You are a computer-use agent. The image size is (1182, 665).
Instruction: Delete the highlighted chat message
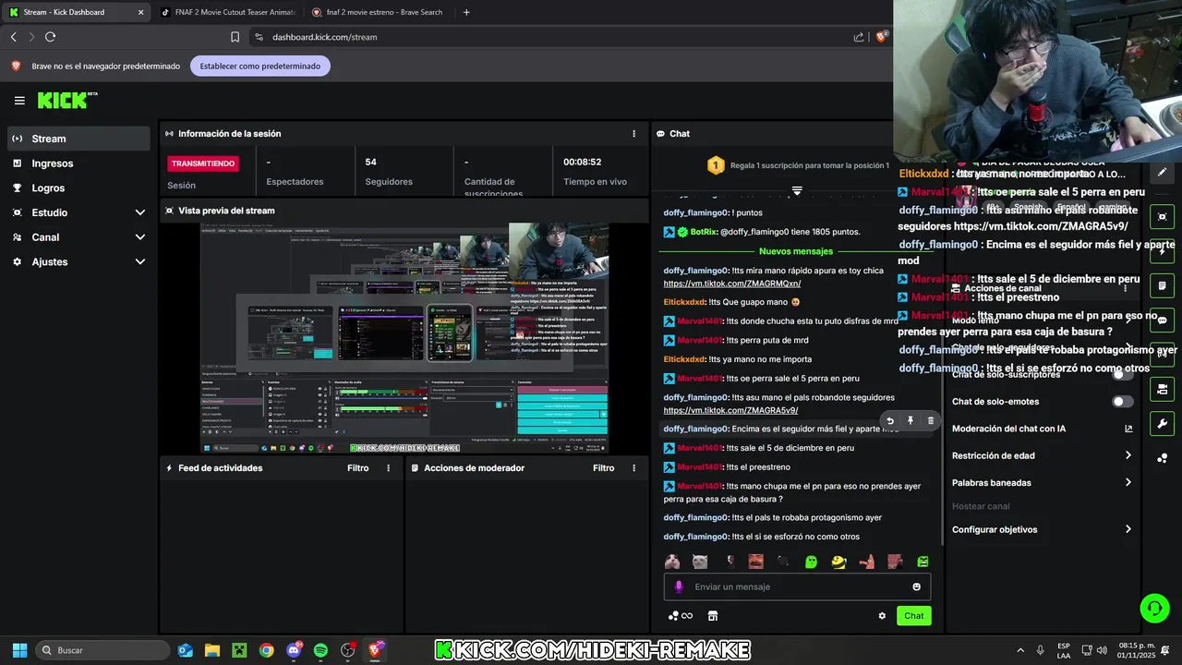click(930, 421)
